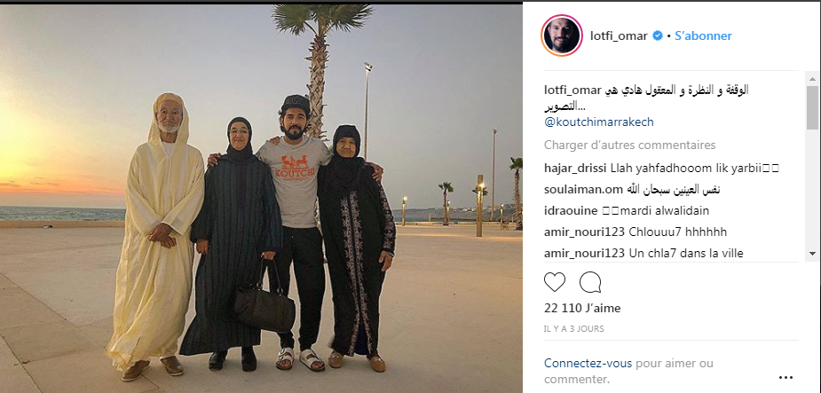Image resolution: width=821 pixels, height=393 pixels.
Task: Open the three-dots more options menu
Action: pyautogui.click(x=785, y=377)
